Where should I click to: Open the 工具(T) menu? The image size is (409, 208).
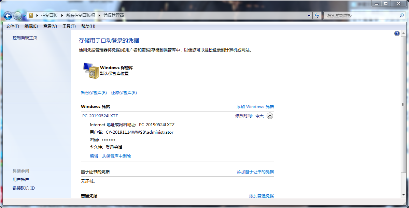69,26
